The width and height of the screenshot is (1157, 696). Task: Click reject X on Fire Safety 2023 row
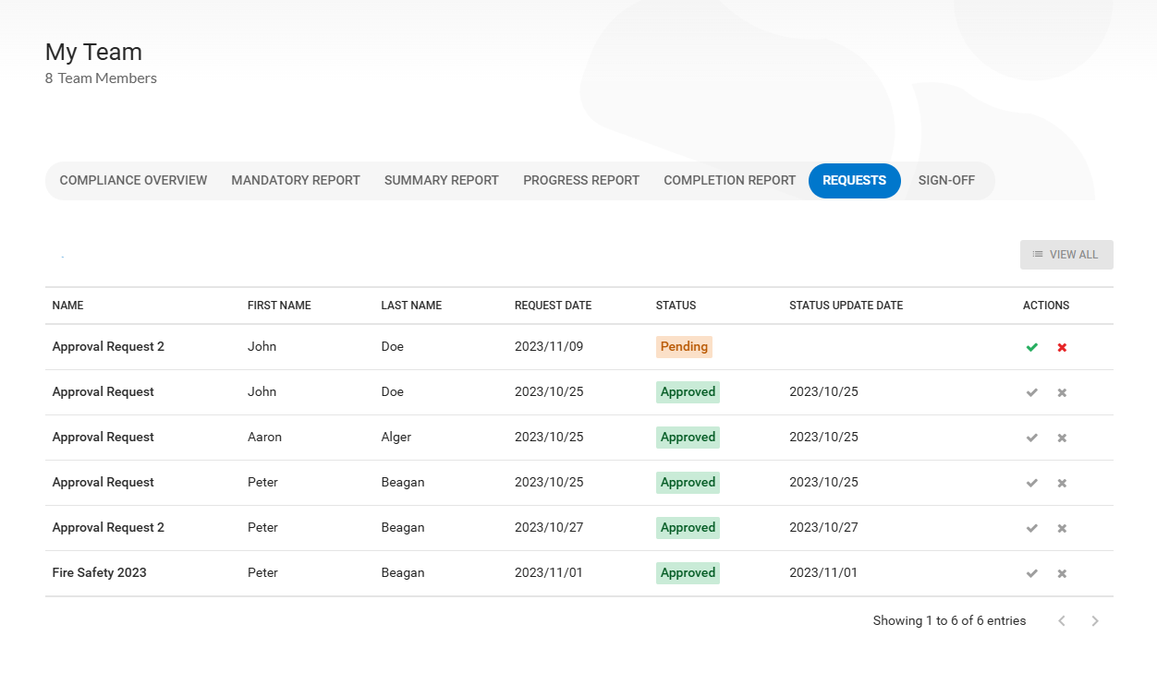[x=1062, y=573]
